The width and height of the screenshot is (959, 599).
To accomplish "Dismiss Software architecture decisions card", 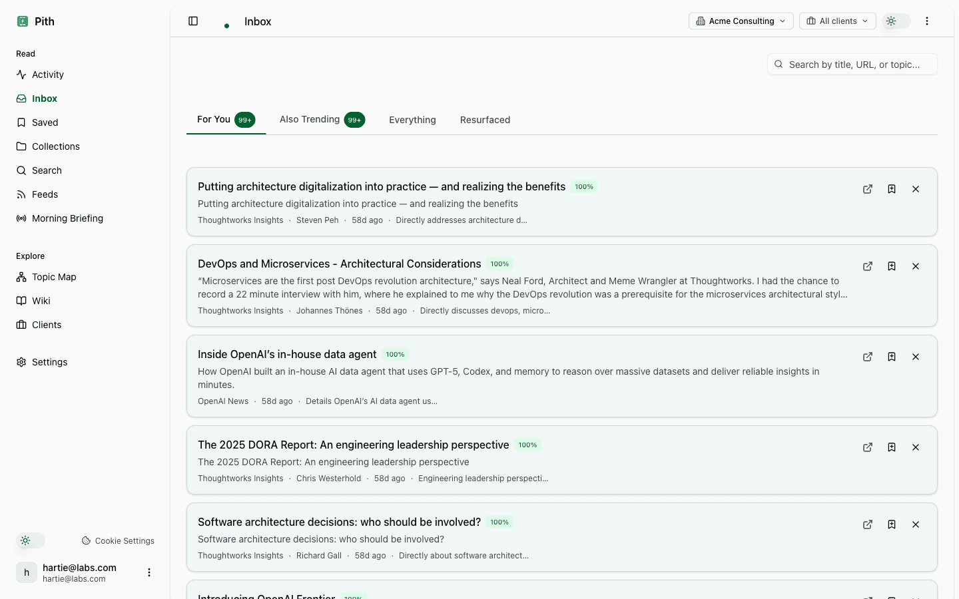I will [916, 524].
